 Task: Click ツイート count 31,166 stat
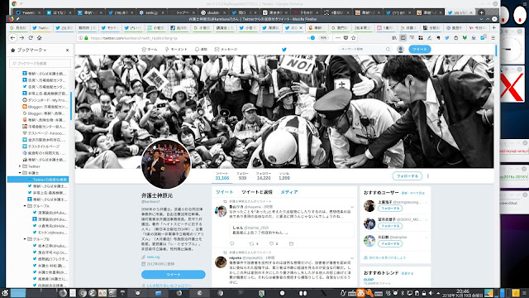click(x=222, y=176)
